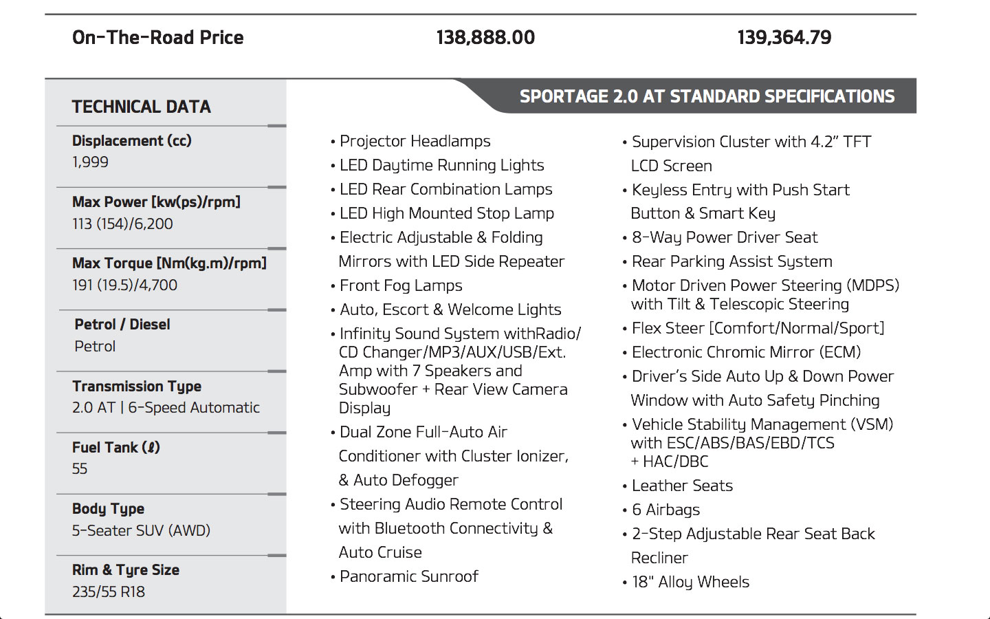
Task: Click the 139,364.79 price value
Action: (784, 37)
